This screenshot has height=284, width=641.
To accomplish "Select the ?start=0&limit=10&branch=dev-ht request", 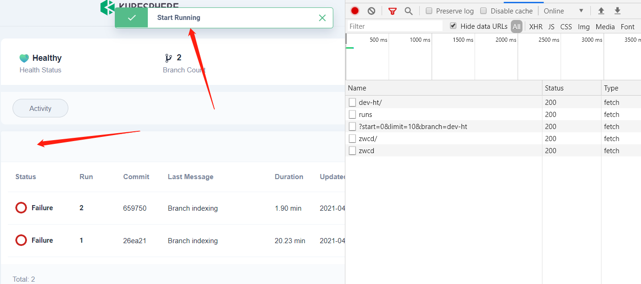I will pos(493,126).
